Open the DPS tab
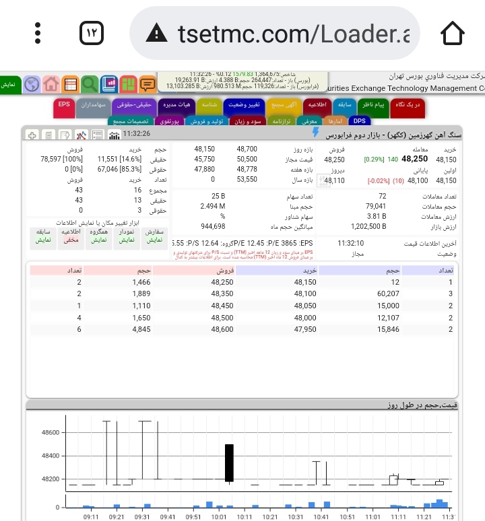 359,121
